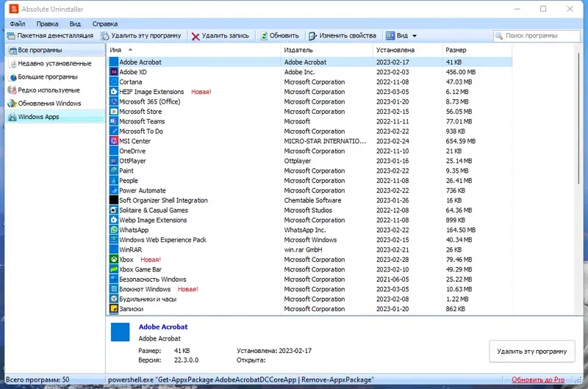Click the 654.59 MB size cell

[x=461, y=141]
